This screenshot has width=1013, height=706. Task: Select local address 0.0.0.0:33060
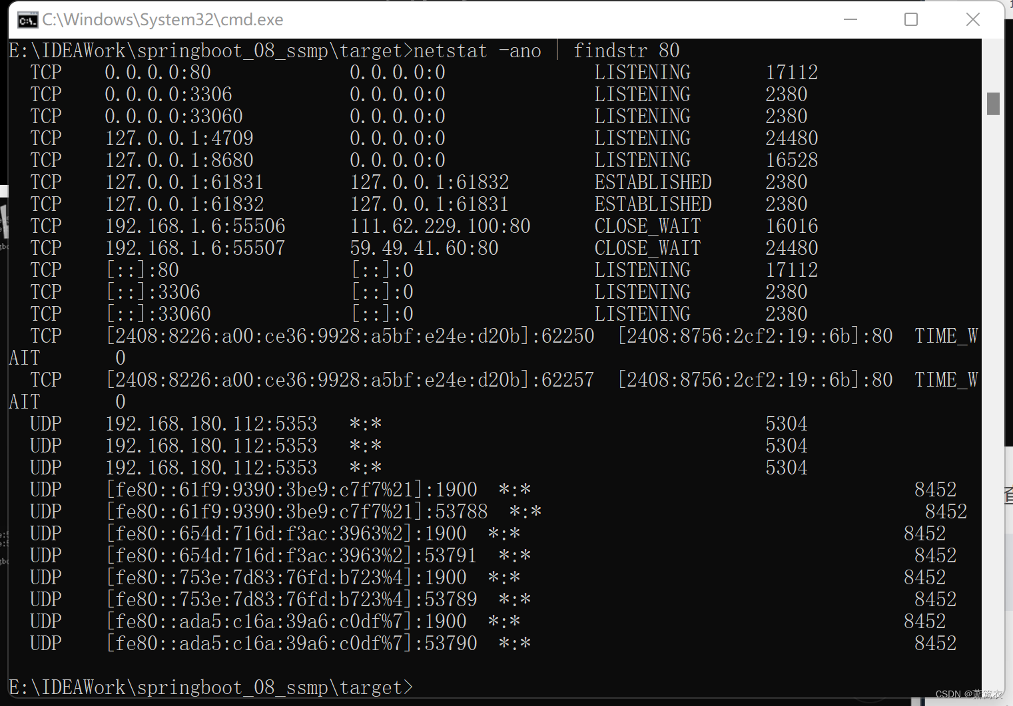[x=174, y=116]
